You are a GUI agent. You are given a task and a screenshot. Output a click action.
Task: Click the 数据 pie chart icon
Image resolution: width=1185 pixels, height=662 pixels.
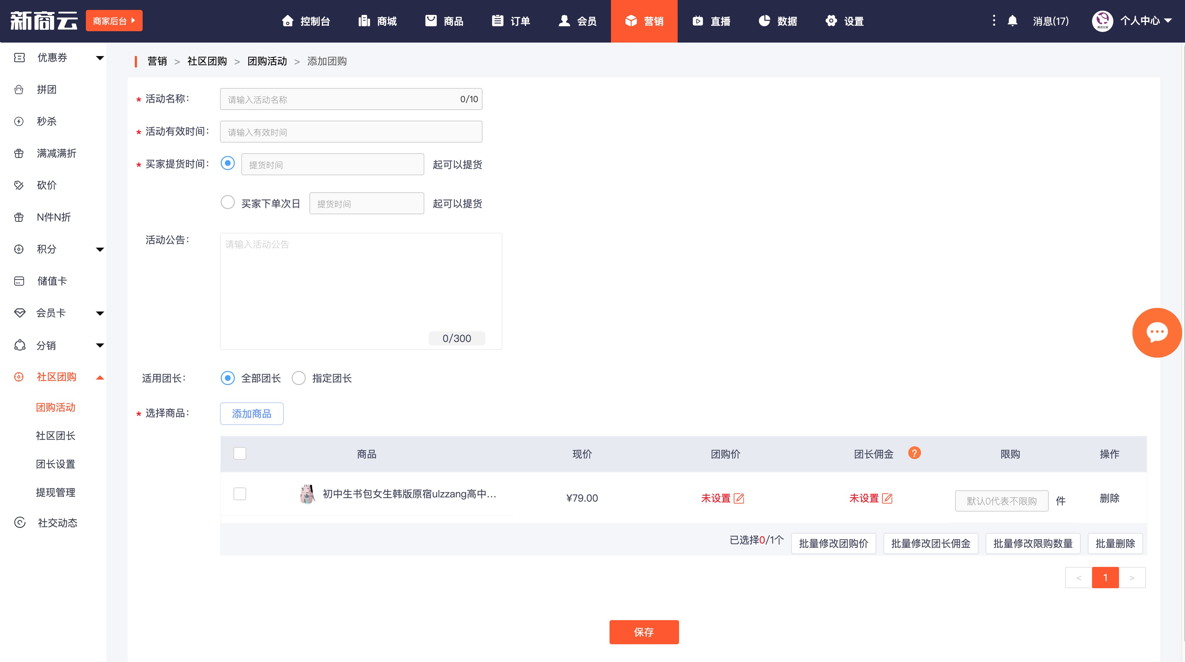764,21
